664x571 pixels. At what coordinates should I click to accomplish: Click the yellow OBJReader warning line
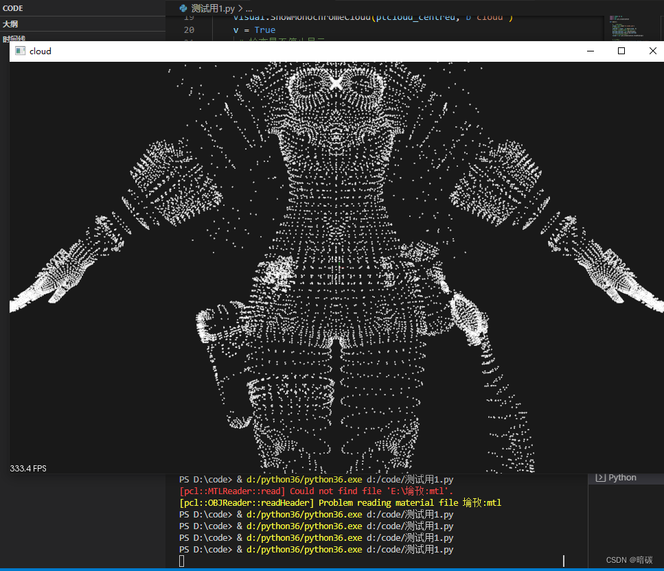pyautogui.click(x=340, y=502)
